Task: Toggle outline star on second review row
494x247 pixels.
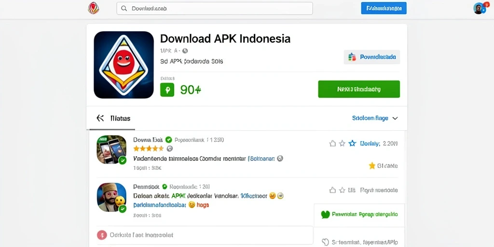Action: point(342,190)
